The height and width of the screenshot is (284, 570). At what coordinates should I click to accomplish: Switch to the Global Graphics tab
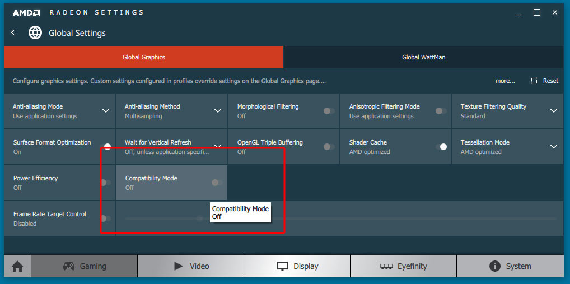click(143, 57)
